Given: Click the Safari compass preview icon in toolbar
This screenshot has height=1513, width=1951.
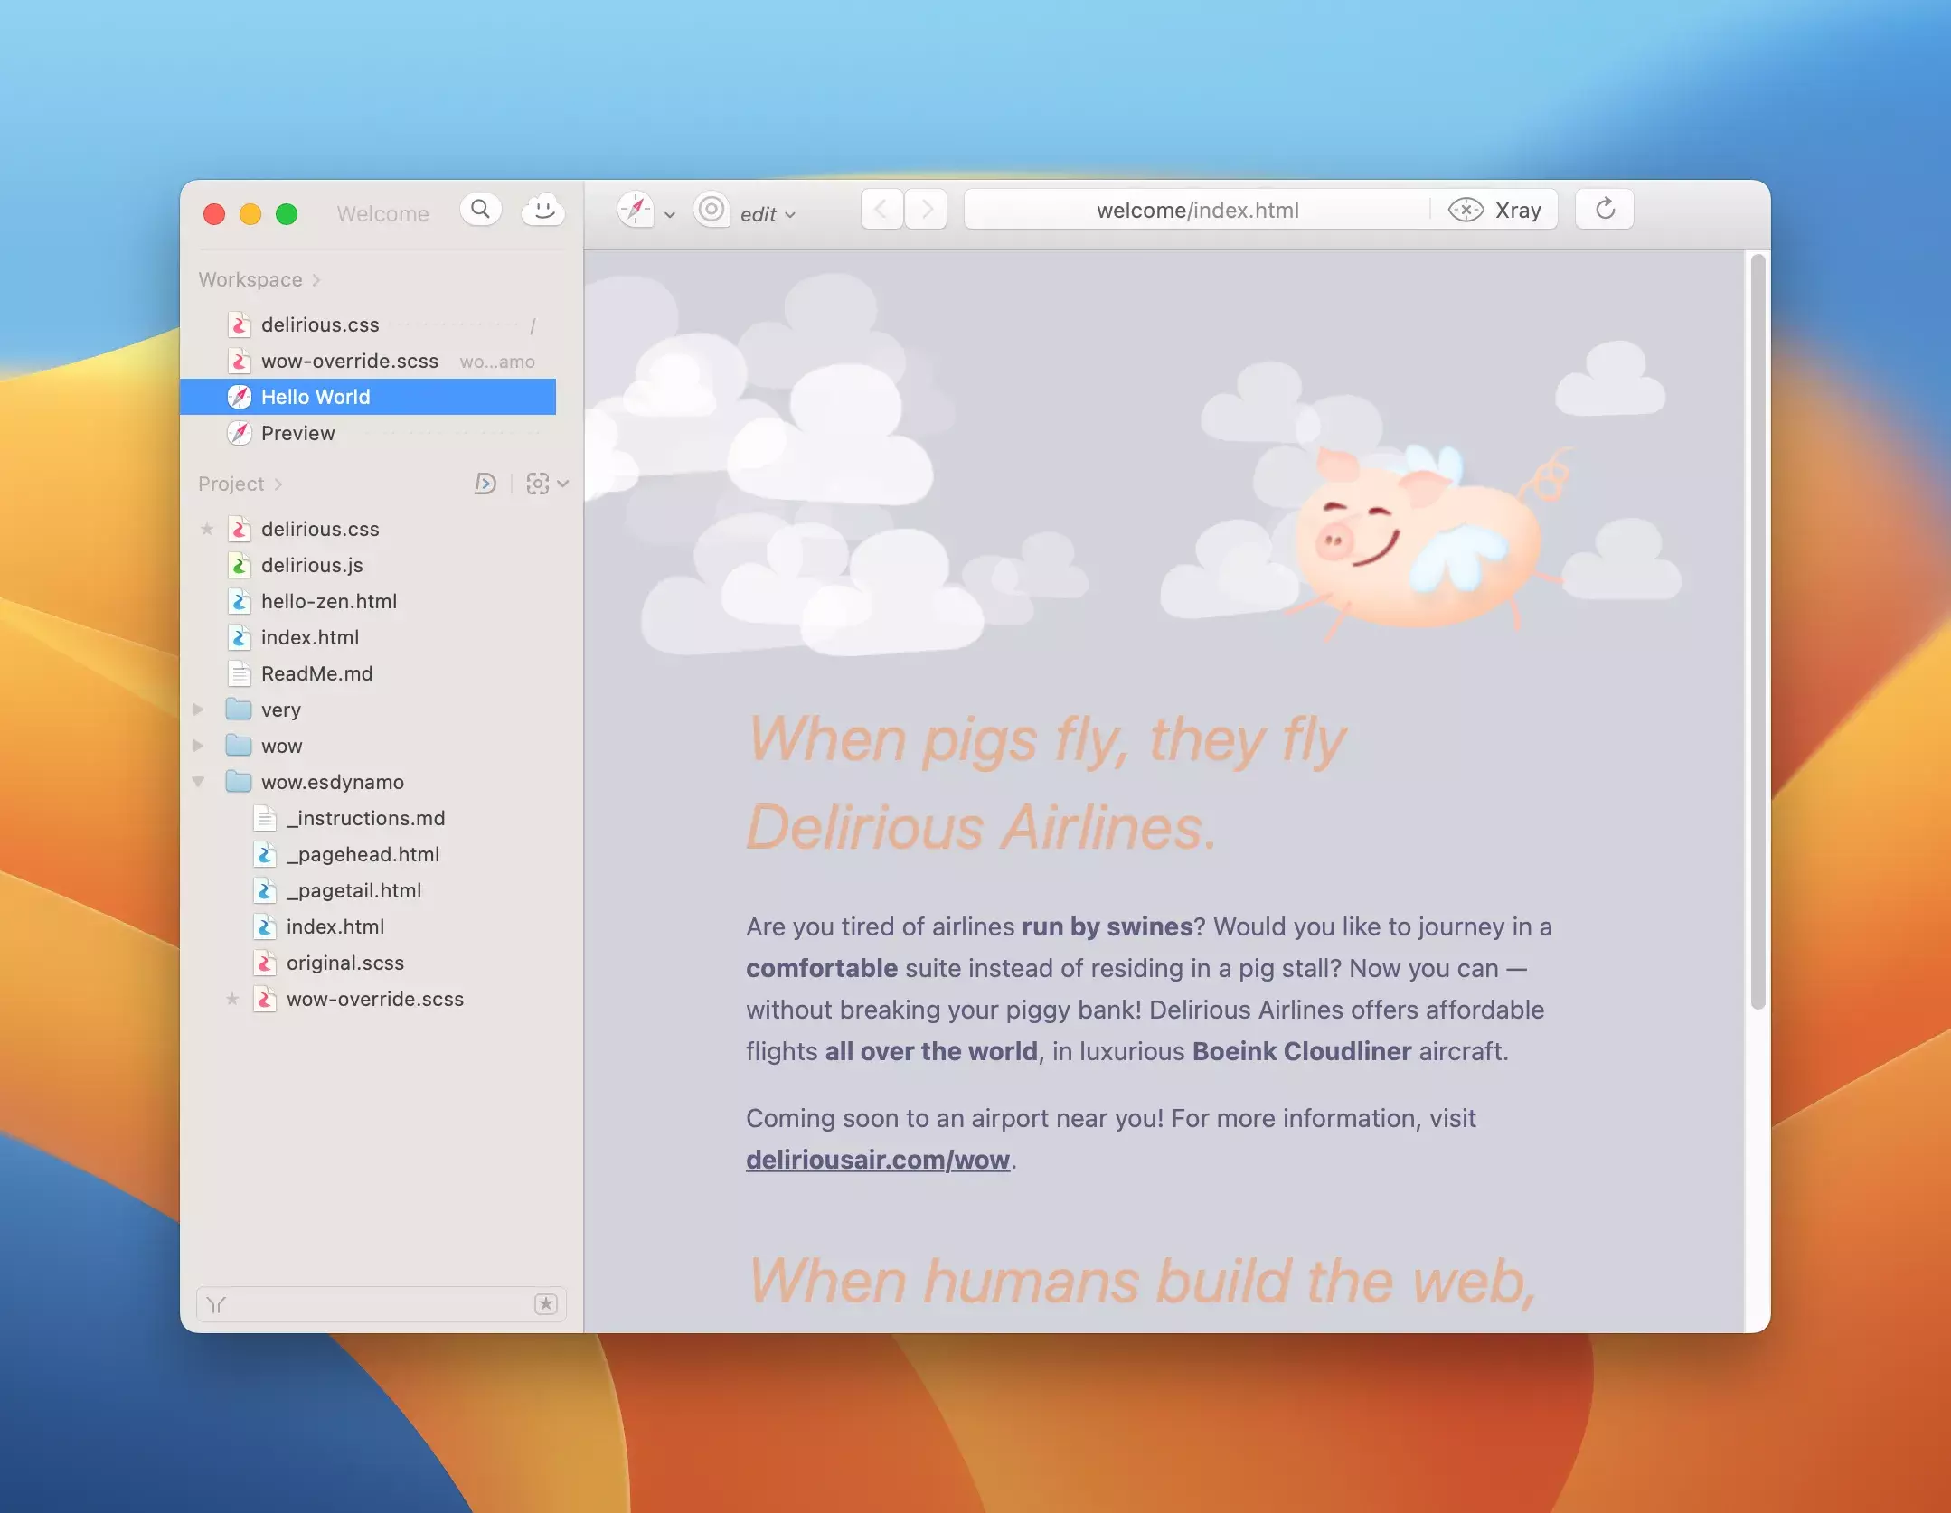Looking at the screenshot, I should (636, 210).
